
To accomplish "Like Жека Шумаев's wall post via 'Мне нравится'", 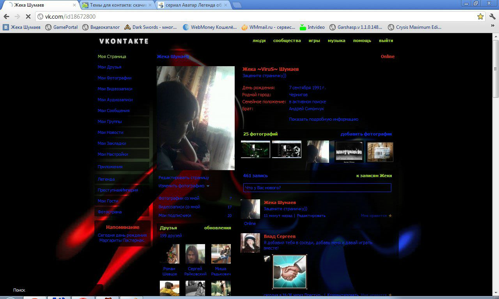I will pos(376,215).
